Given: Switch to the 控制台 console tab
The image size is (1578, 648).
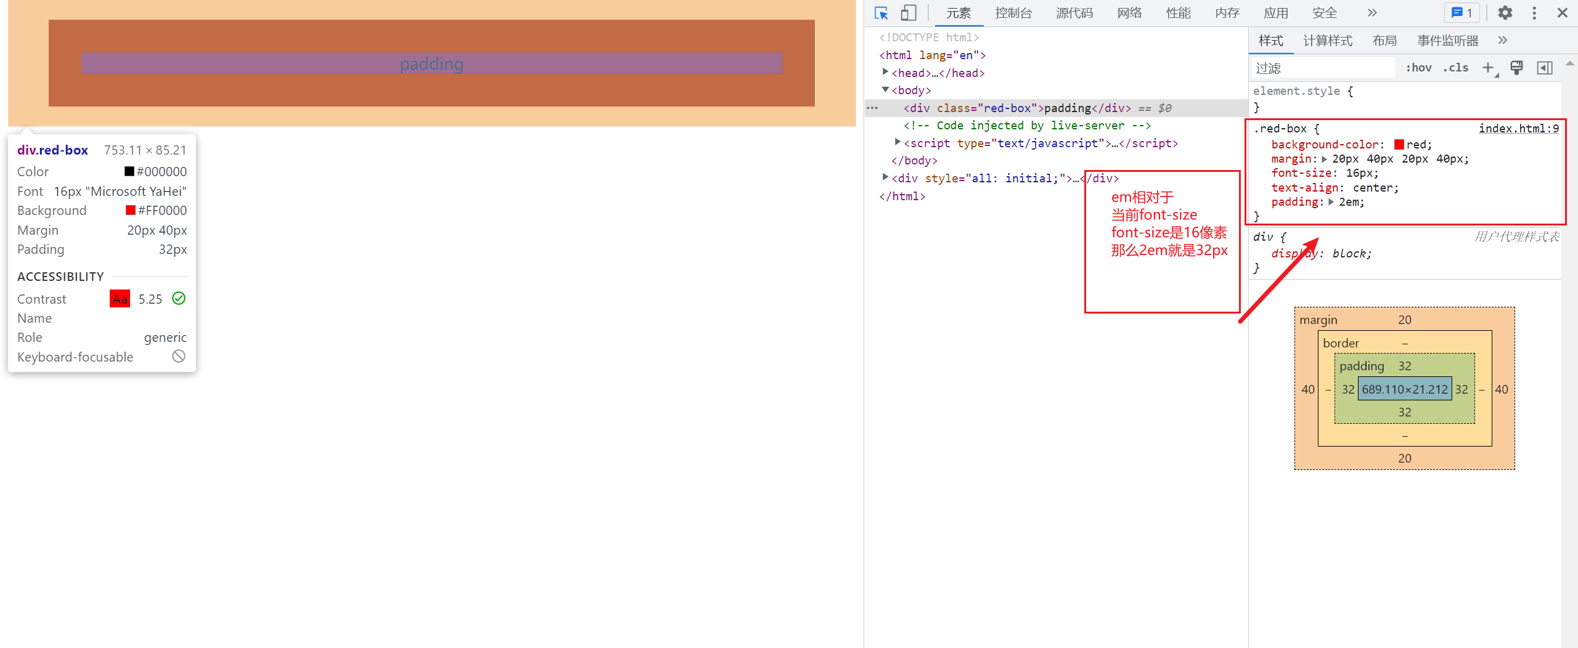Looking at the screenshot, I should click(1013, 13).
